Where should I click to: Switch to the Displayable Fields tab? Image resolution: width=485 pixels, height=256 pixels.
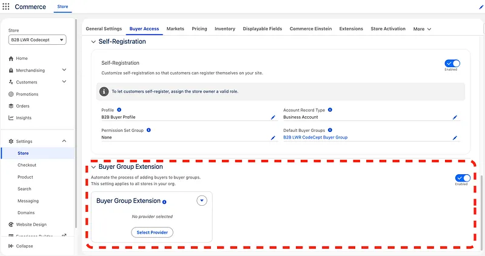pyautogui.click(x=263, y=28)
